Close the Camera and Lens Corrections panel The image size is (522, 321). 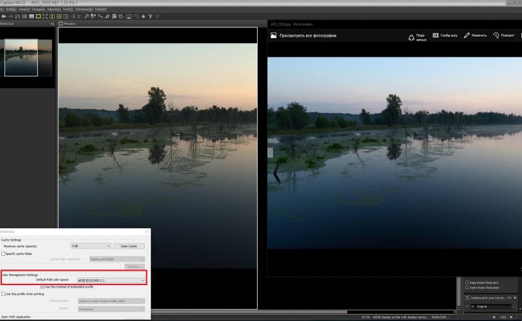pyautogui.click(x=515, y=298)
